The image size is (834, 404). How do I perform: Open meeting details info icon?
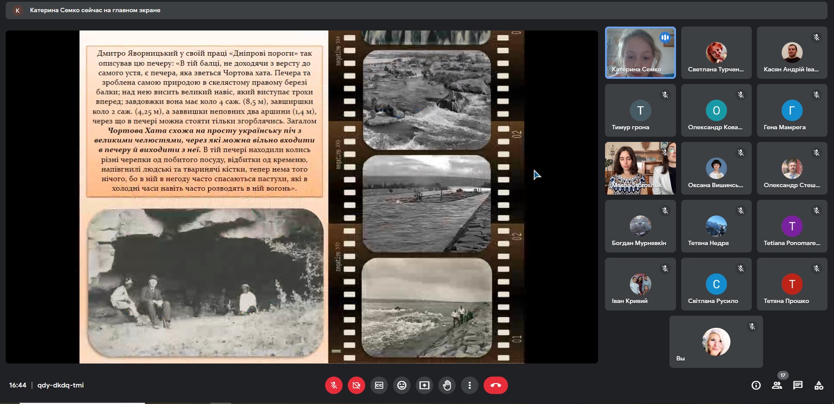pos(756,385)
